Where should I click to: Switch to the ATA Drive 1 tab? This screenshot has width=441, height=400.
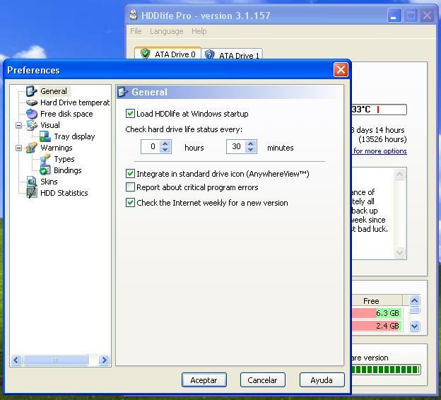coord(232,54)
